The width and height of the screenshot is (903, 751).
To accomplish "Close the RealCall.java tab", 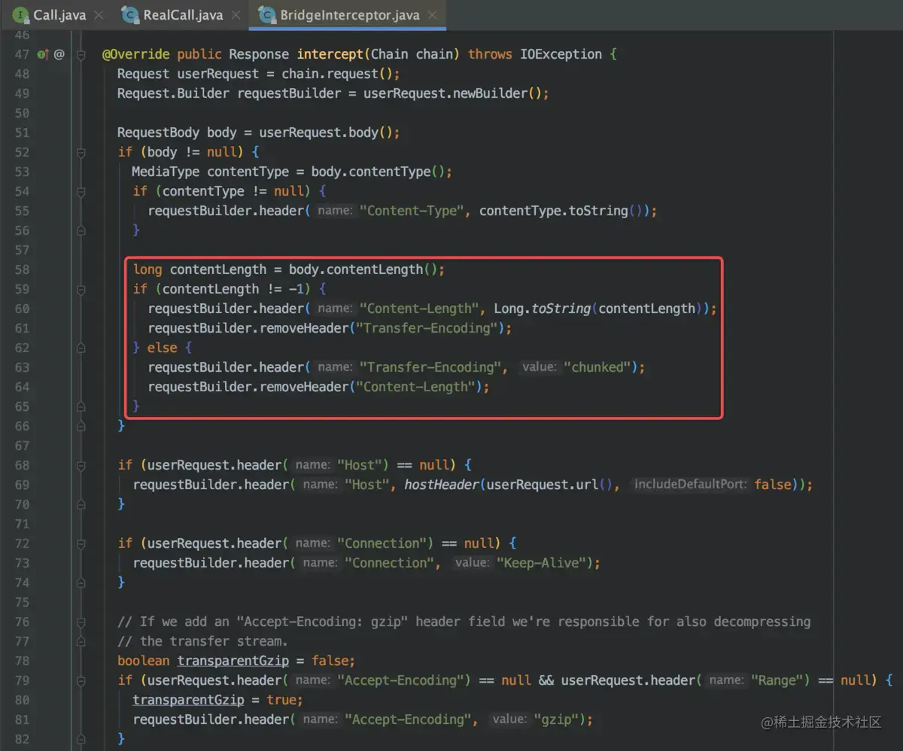I will point(236,15).
